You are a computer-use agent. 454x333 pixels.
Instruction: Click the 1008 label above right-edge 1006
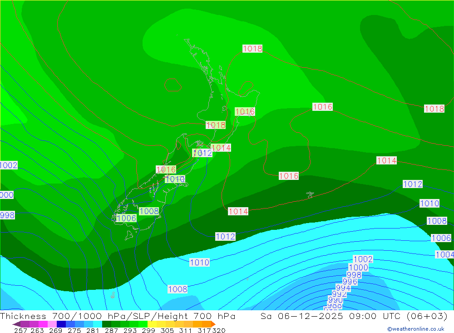point(437,221)
